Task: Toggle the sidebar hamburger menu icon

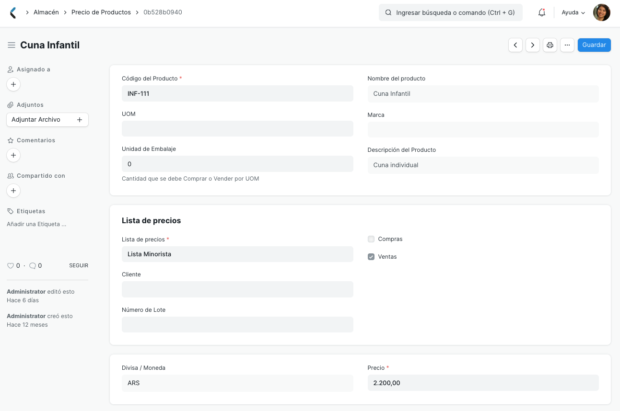Action: (x=12, y=45)
